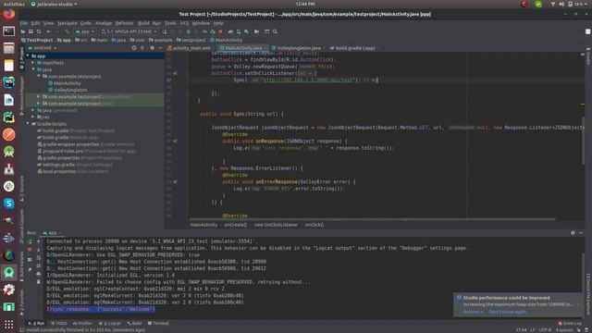
Task: Hide the Project panel using minus icon
Action: (160, 48)
